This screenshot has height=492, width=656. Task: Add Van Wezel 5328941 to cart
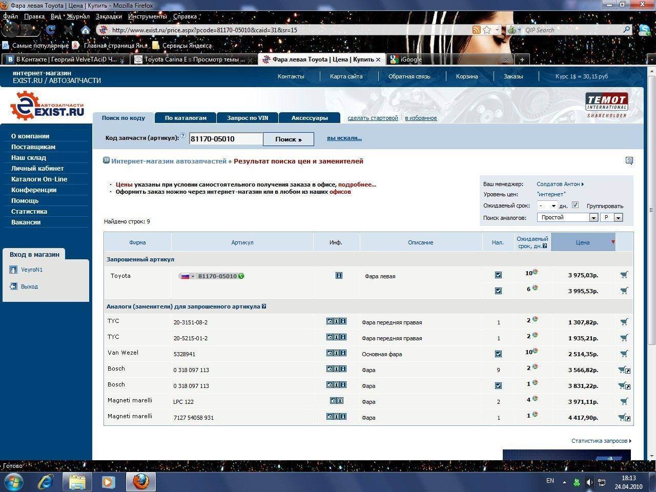point(624,354)
